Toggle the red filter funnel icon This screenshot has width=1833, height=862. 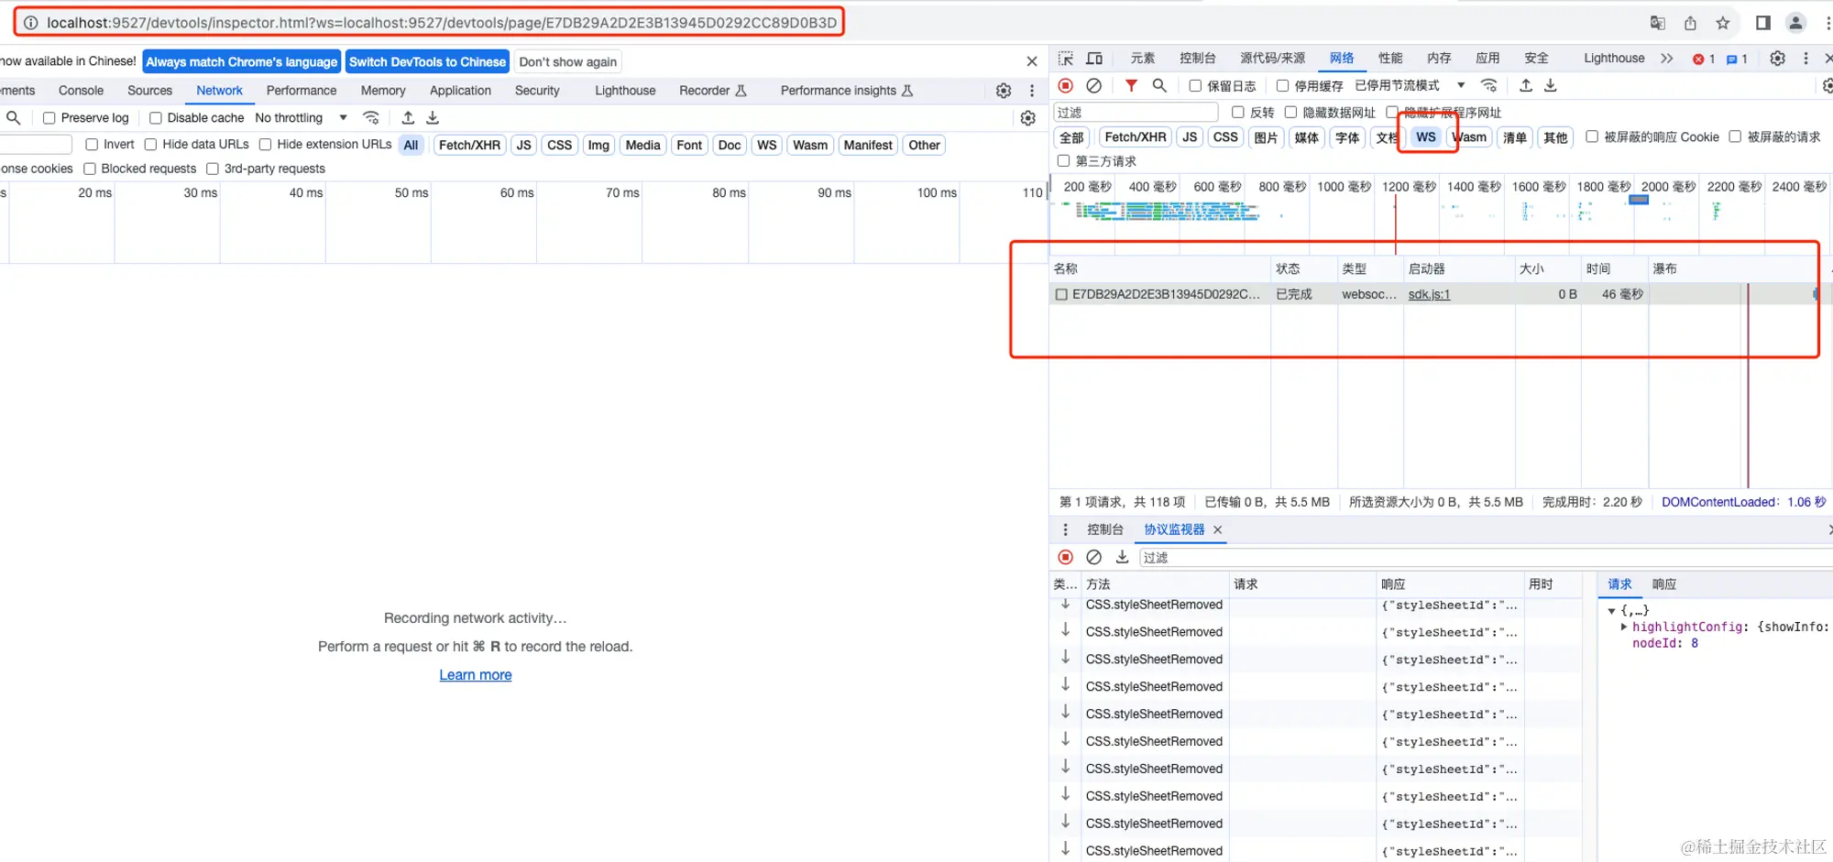point(1132,85)
